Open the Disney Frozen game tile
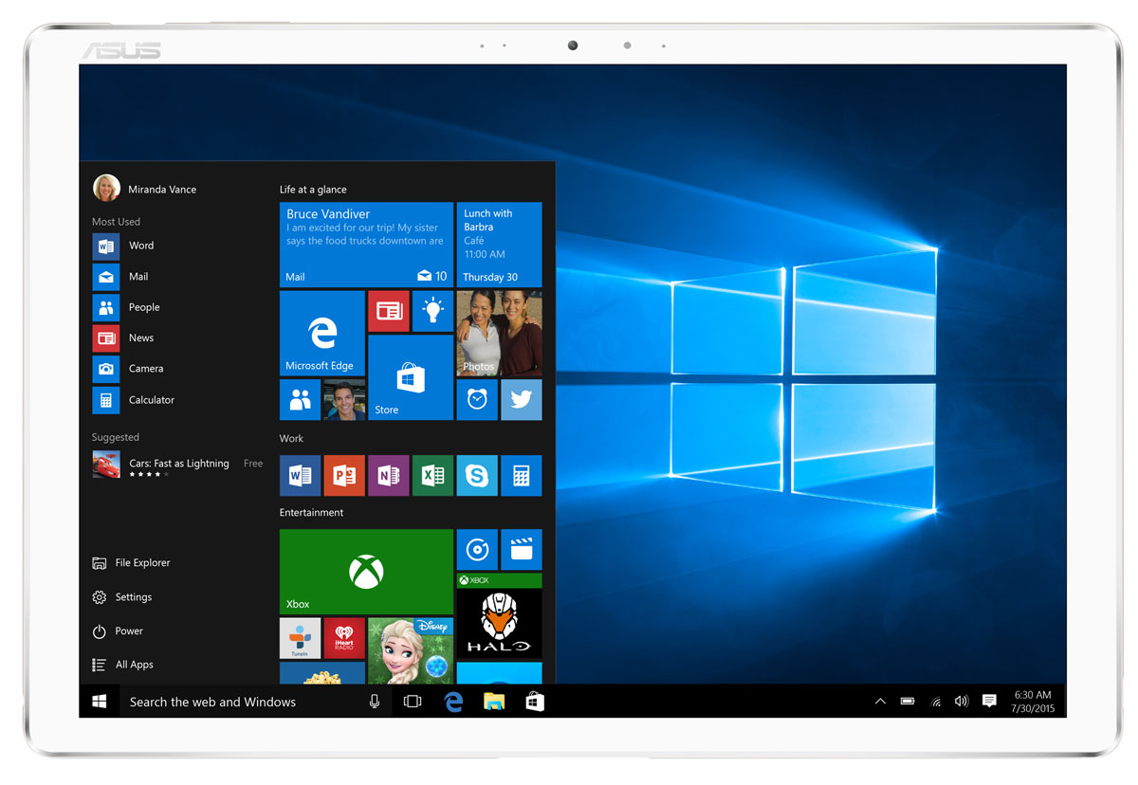Viewport: 1138px width, 785px height. point(411,651)
